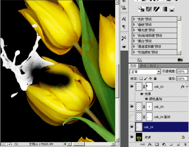This screenshot has height=147, width=189.
Task: Delete the selected layer with trash icon
Action: pos(185,144)
